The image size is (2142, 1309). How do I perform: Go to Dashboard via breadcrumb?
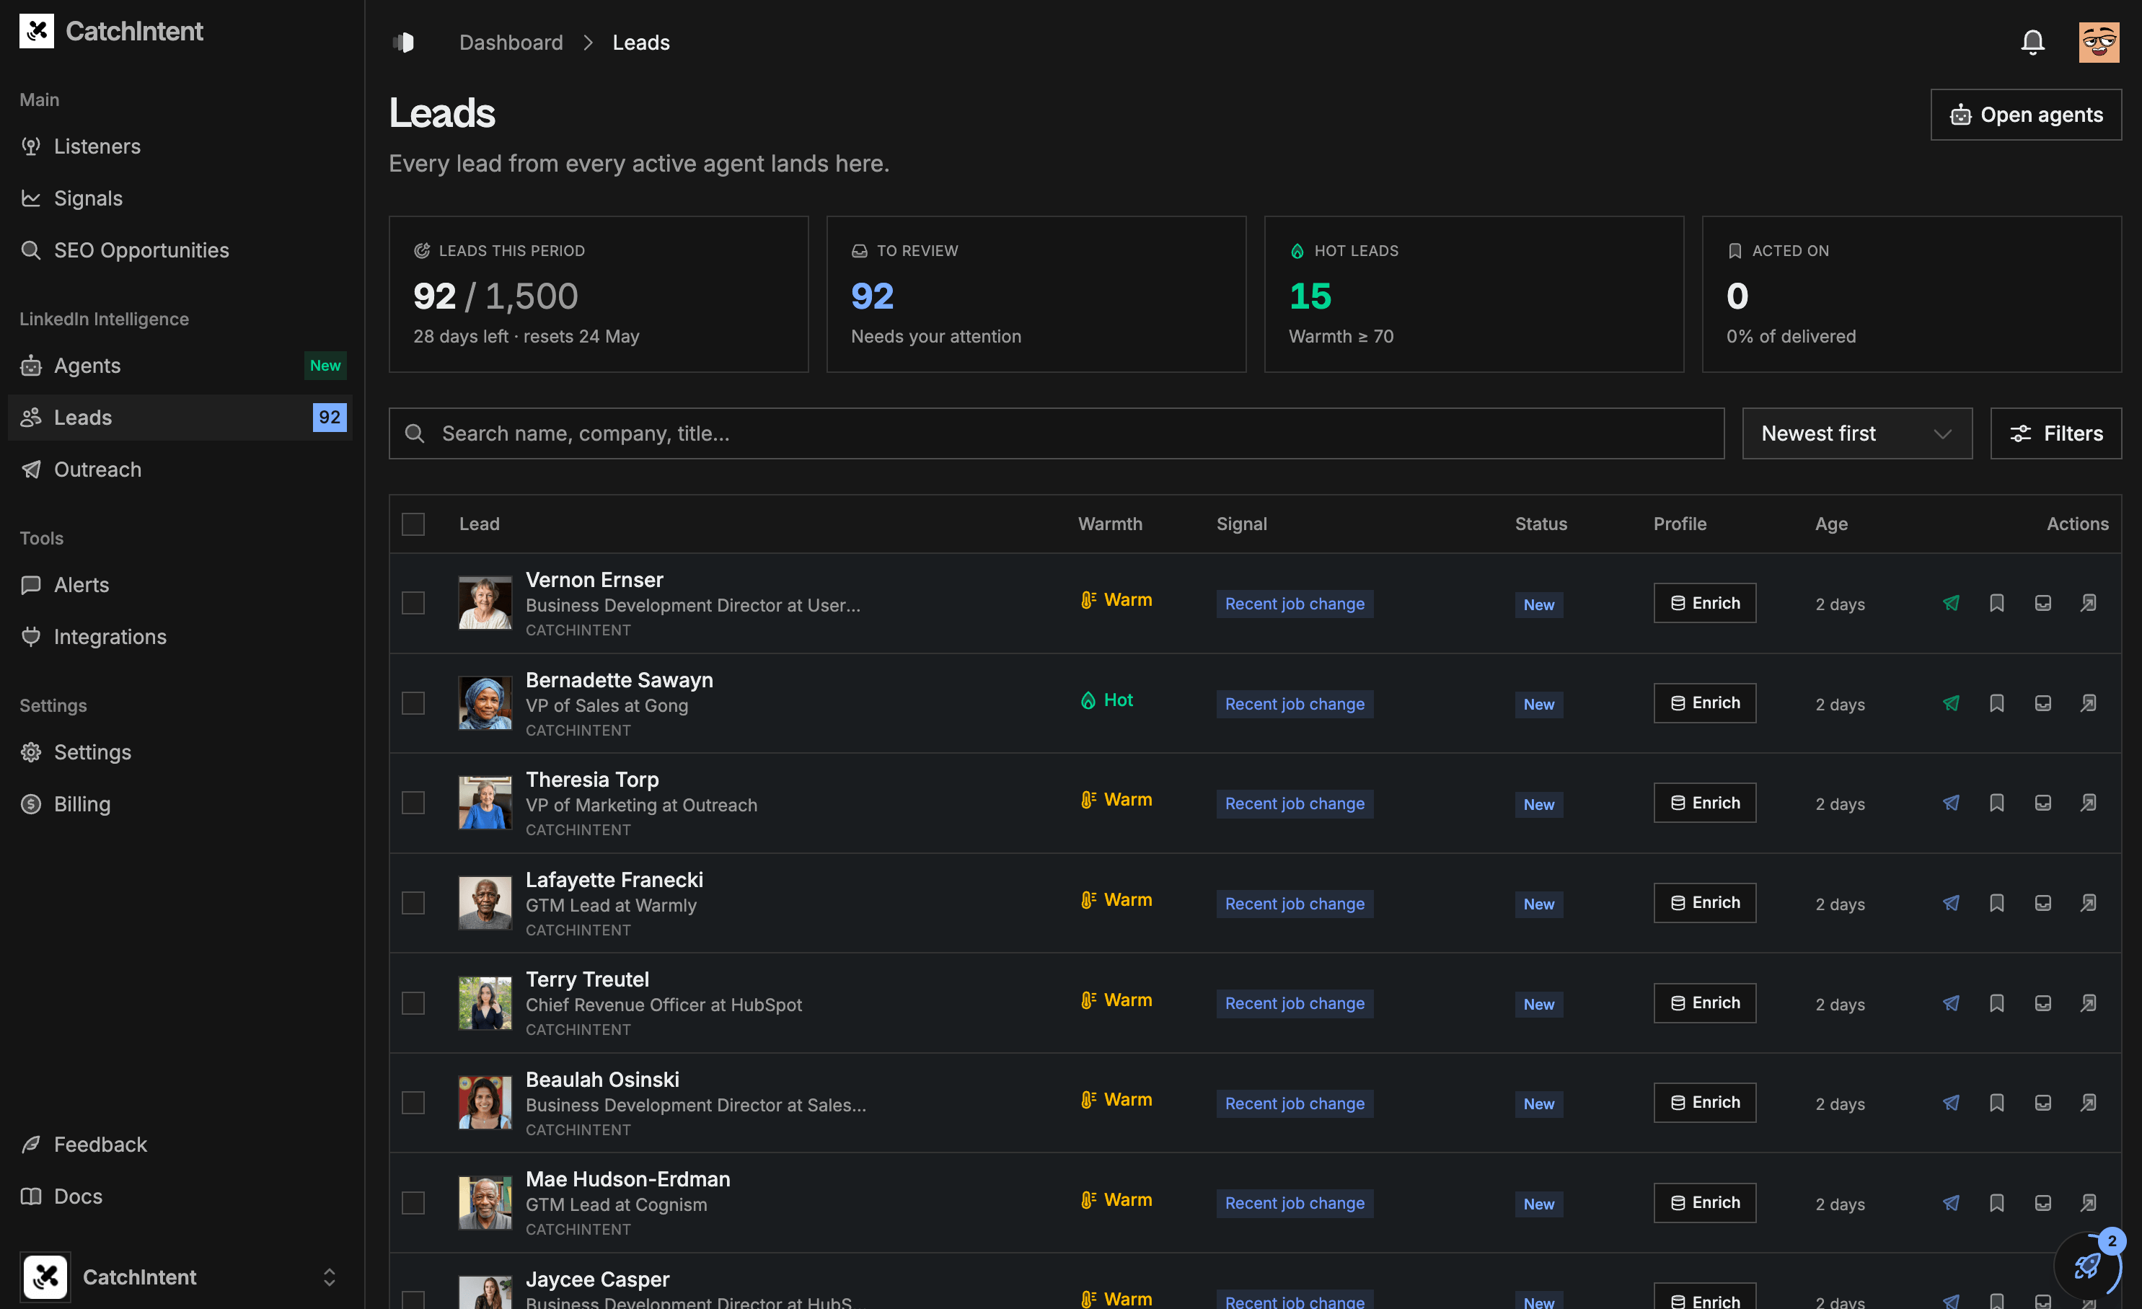click(x=511, y=42)
